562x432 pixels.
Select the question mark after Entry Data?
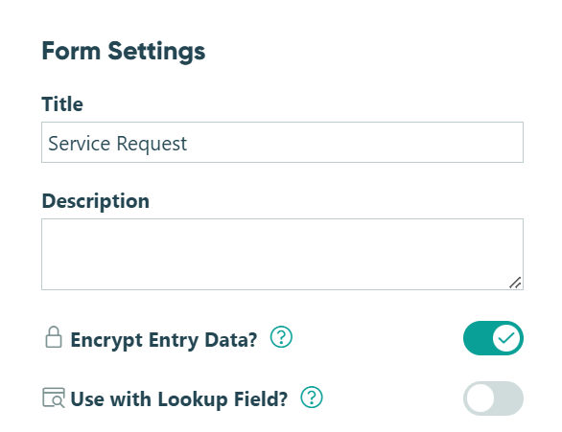pos(281,337)
